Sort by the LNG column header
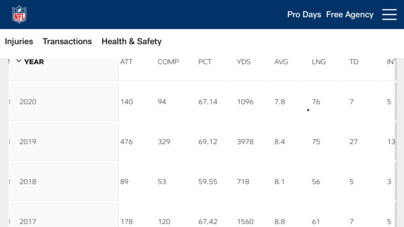Image resolution: width=404 pixels, height=227 pixels. point(319,62)
